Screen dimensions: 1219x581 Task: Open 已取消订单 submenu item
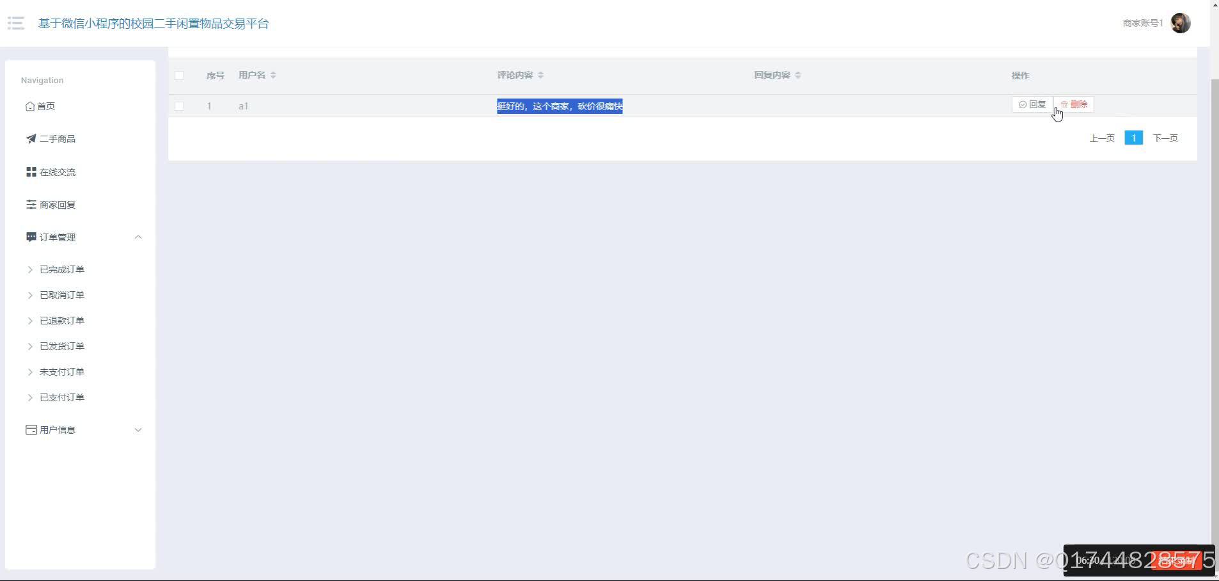(62, 295)
